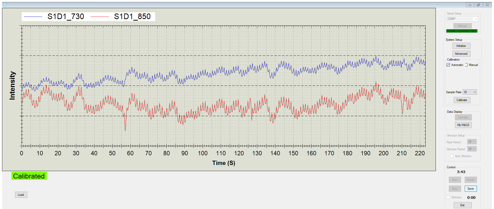The width and height of the screenshot is (494, 209).
Task: Switch data display to Hb/HbO2
Action: 463,125
